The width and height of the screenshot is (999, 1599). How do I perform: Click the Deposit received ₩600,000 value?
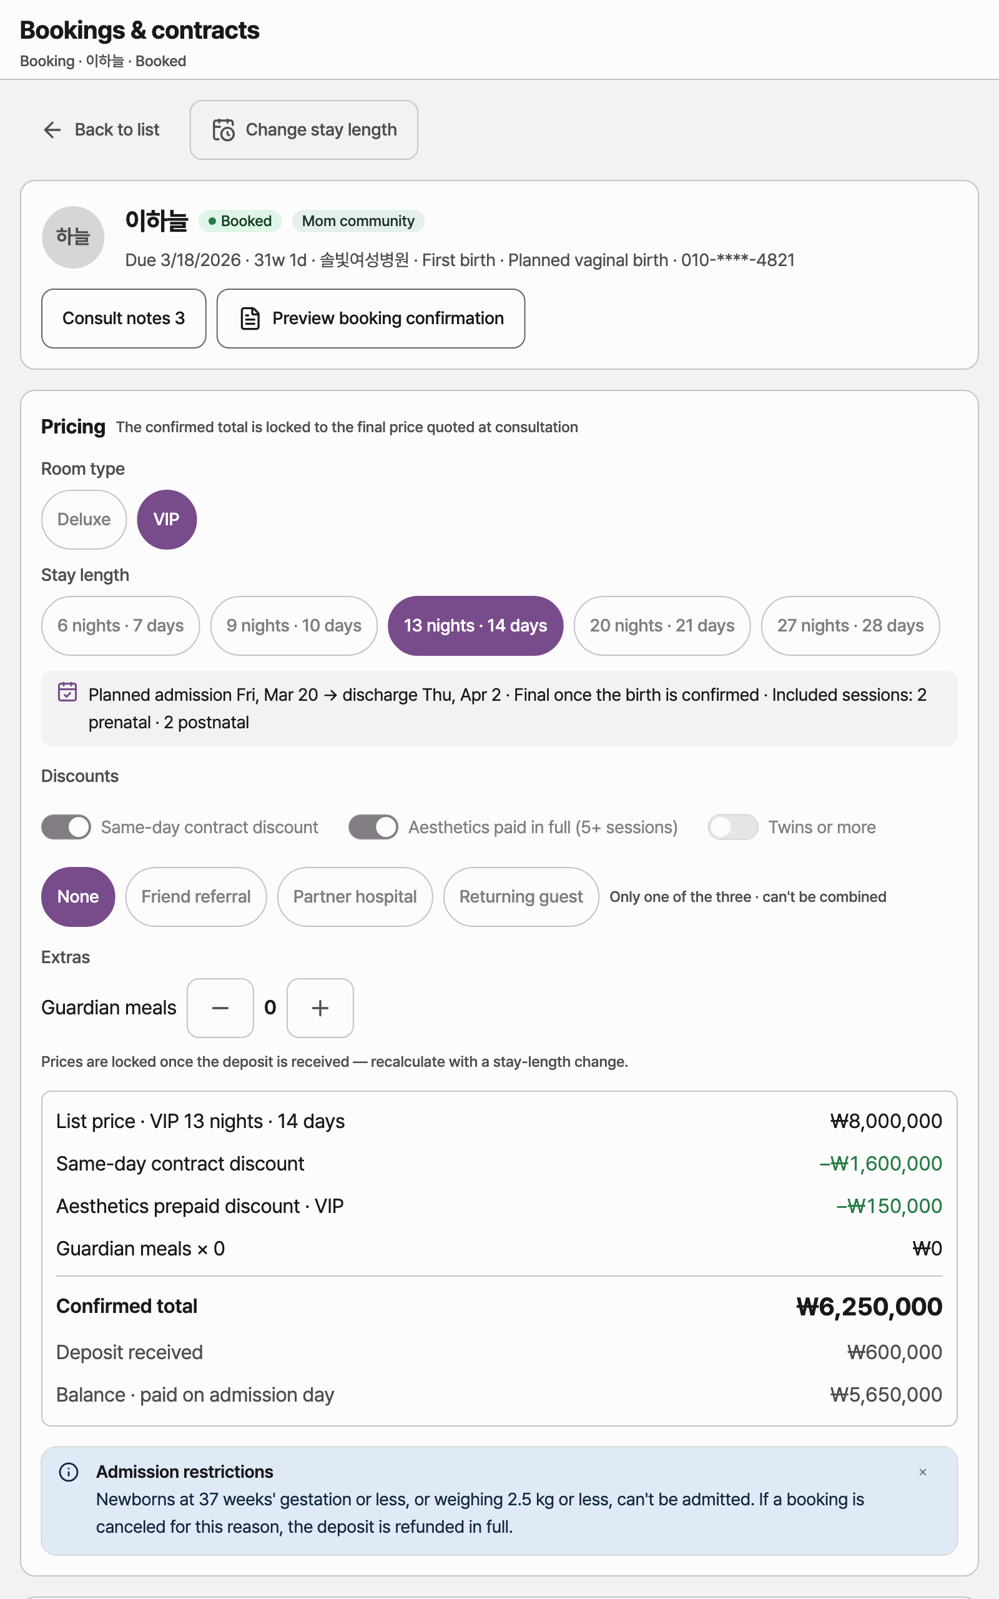pyautogui.click(x=895, y=1352)
